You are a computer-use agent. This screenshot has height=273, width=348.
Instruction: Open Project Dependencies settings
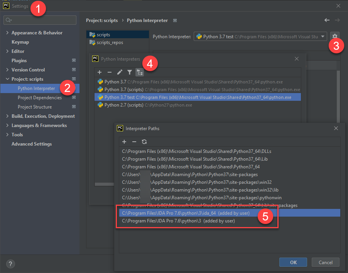[x=40, y=98]
